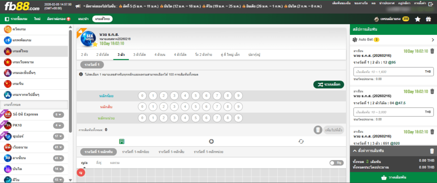Open Auto Bet chevron arrow
437x183 pixels.
pos(433,40)
